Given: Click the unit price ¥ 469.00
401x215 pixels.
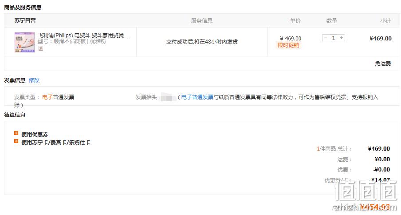Looking at the screenshot, I should point(291,38).
